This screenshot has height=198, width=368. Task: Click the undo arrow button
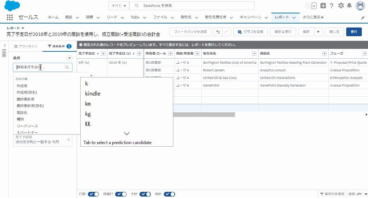(x=218, y=32)
